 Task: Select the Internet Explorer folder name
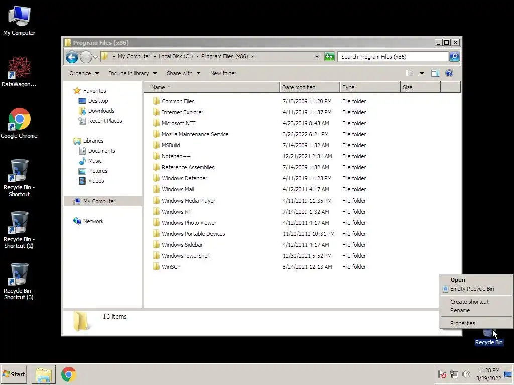(x=182, y=112)
